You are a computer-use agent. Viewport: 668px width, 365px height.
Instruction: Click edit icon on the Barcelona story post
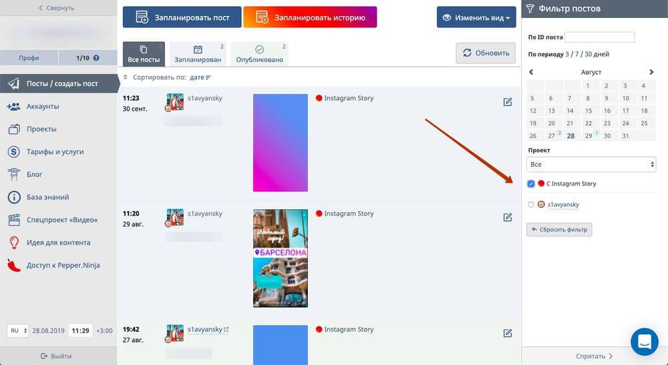click(508, 217)
